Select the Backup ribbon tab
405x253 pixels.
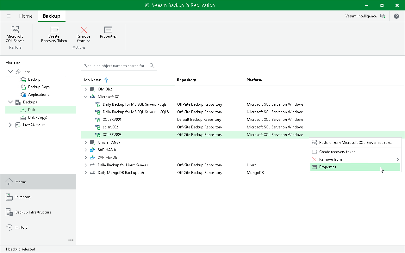(51, 16)
